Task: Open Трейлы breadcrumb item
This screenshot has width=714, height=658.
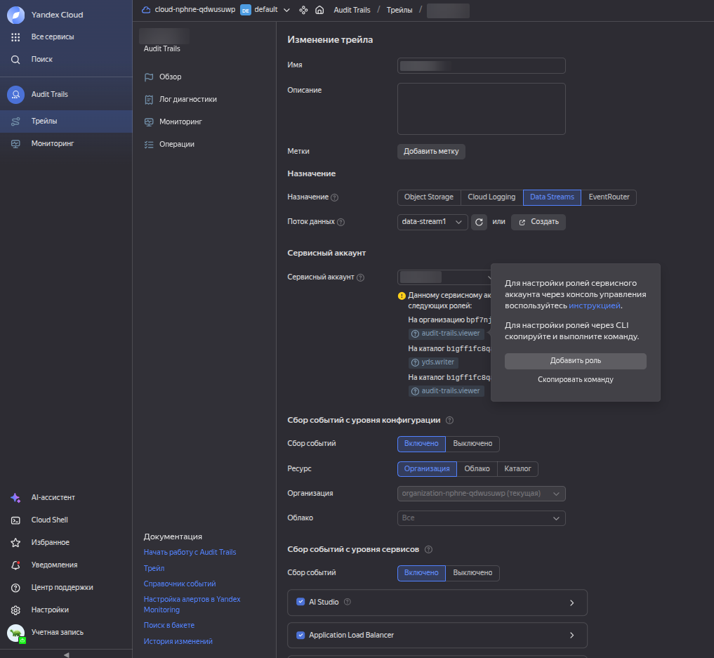Action: click(399, 10)
